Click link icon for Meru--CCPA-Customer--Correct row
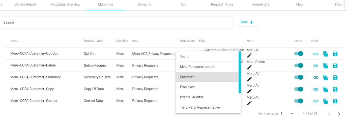 (x=316, y=101)
